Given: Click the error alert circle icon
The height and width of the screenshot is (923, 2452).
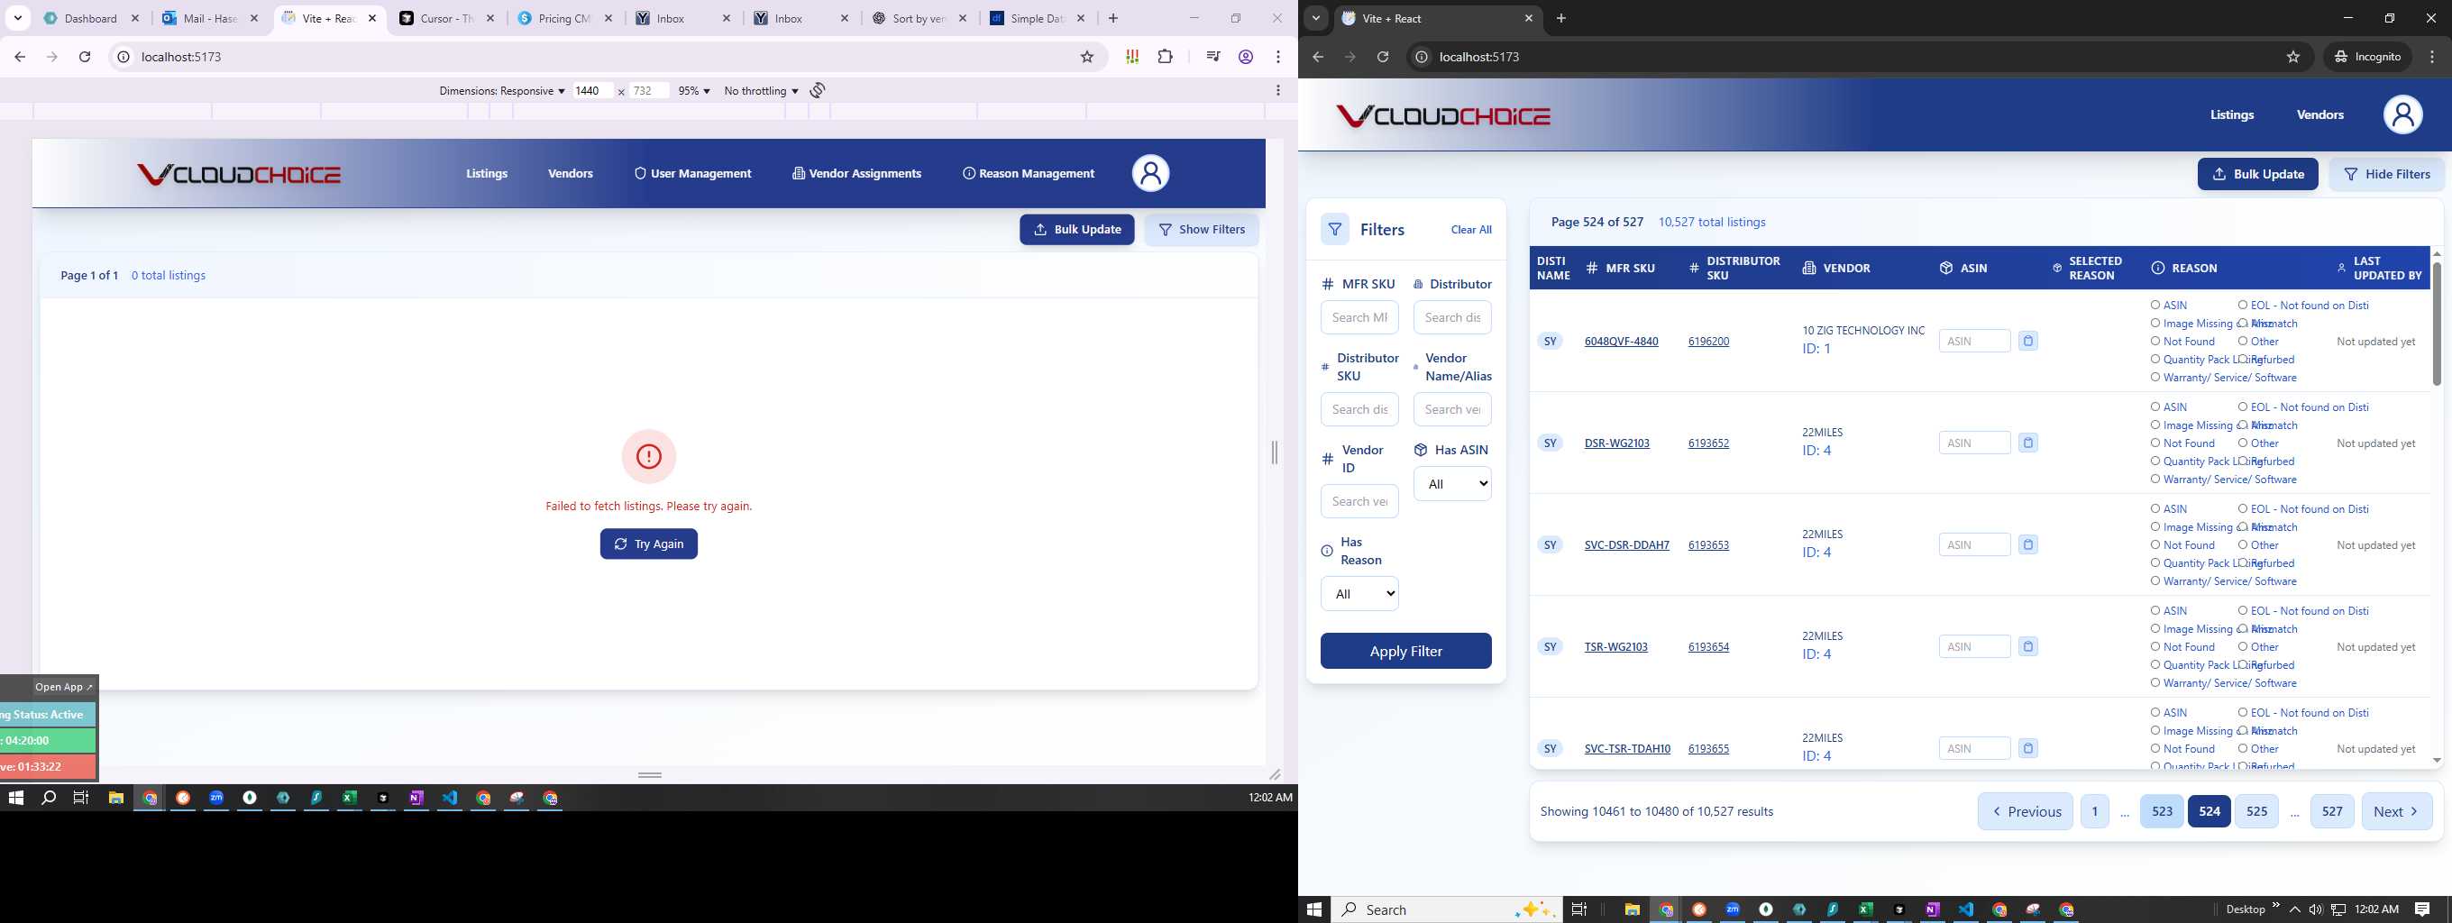Looking at the screenshot, I should (649, 457).
